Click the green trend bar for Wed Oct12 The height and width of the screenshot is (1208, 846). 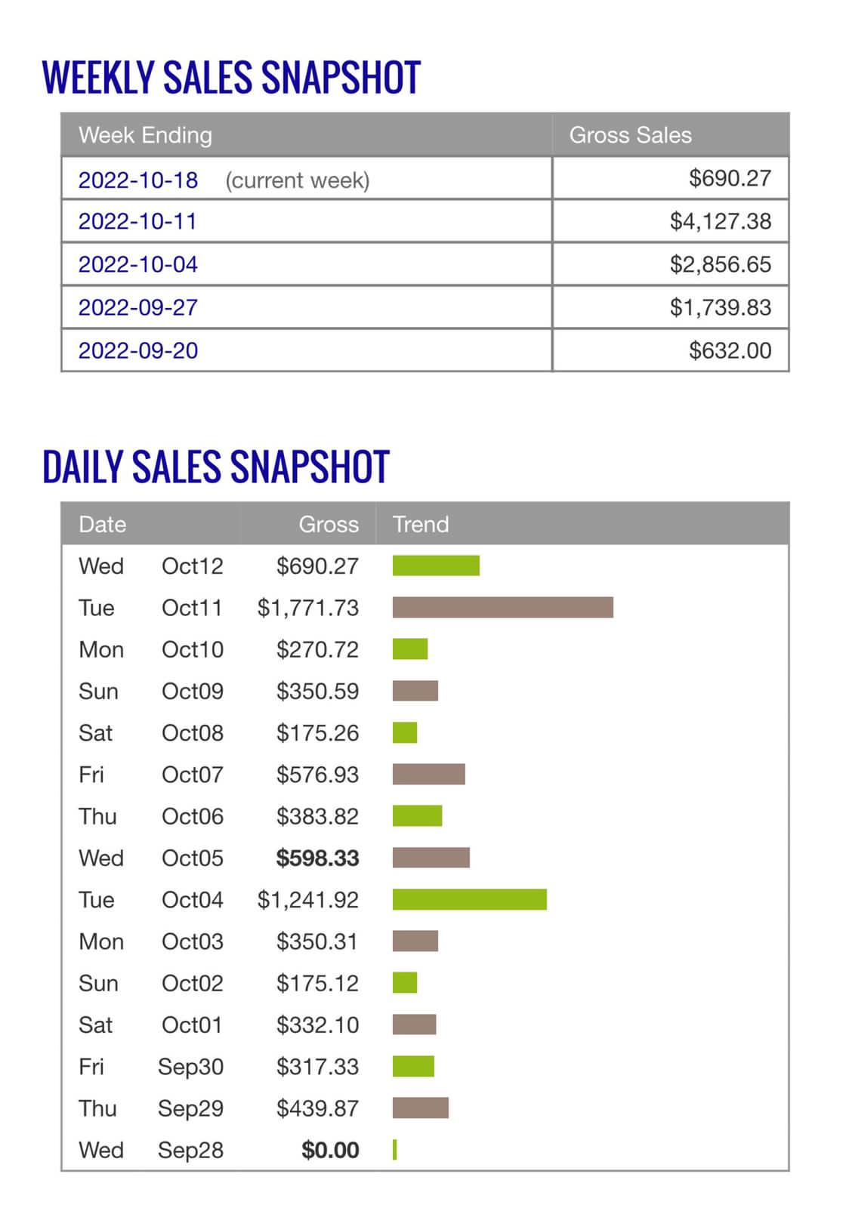click(x=436, y=565)
